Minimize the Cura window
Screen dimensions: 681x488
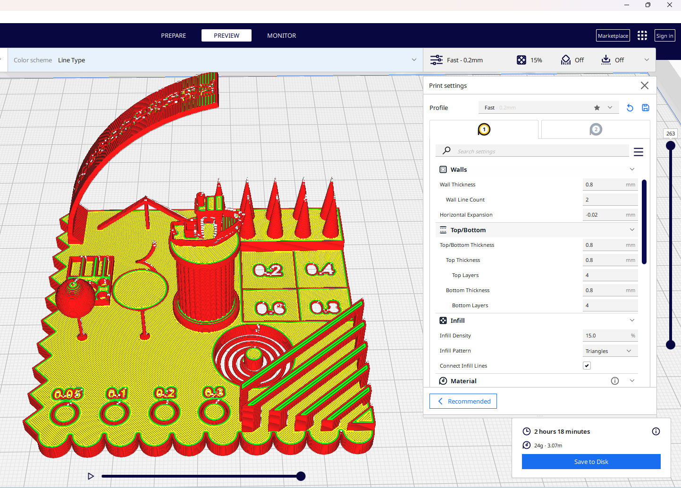point(627,5)
